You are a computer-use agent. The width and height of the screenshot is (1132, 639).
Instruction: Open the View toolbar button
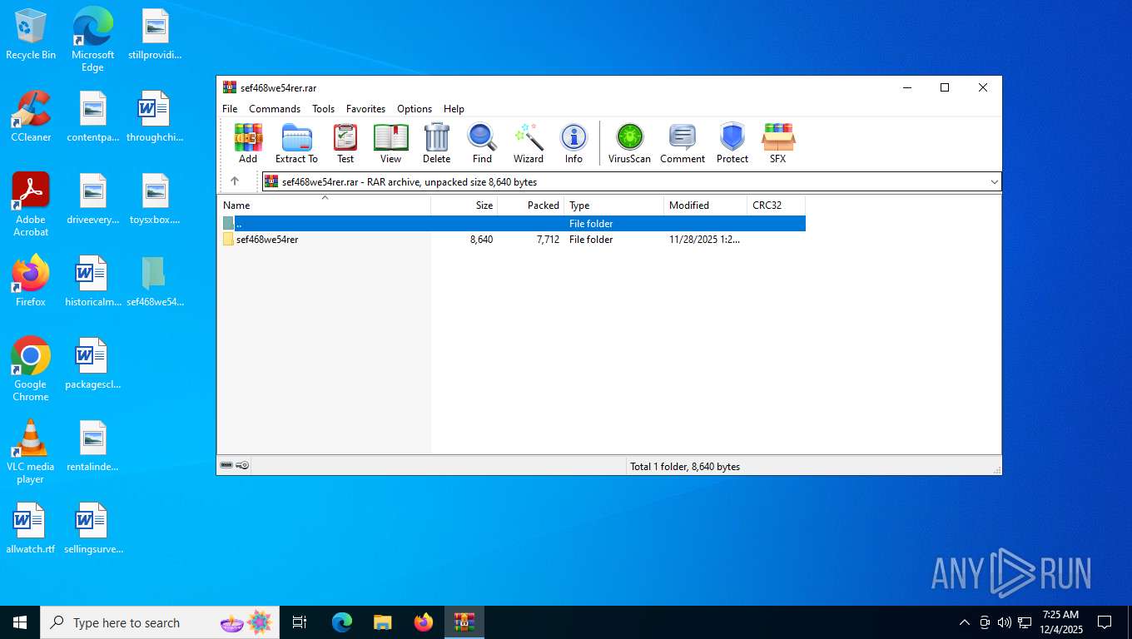[390, 143]
